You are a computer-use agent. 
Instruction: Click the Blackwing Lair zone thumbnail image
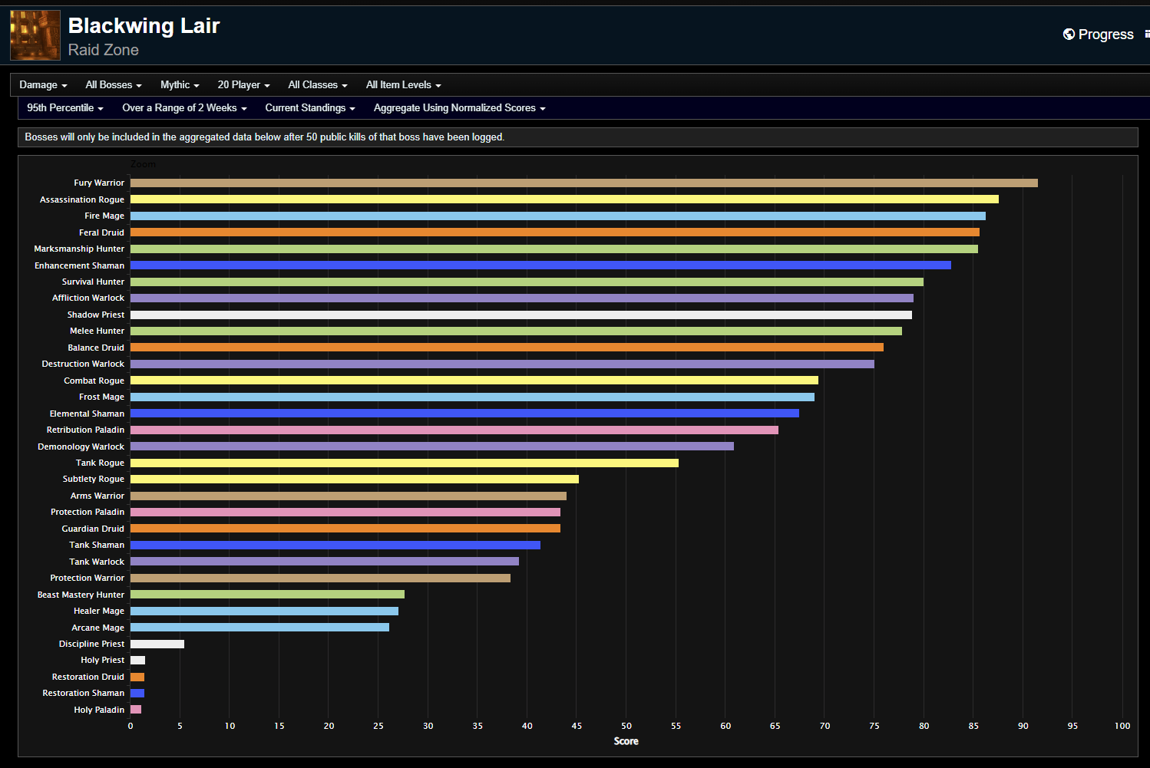(35, 35)
